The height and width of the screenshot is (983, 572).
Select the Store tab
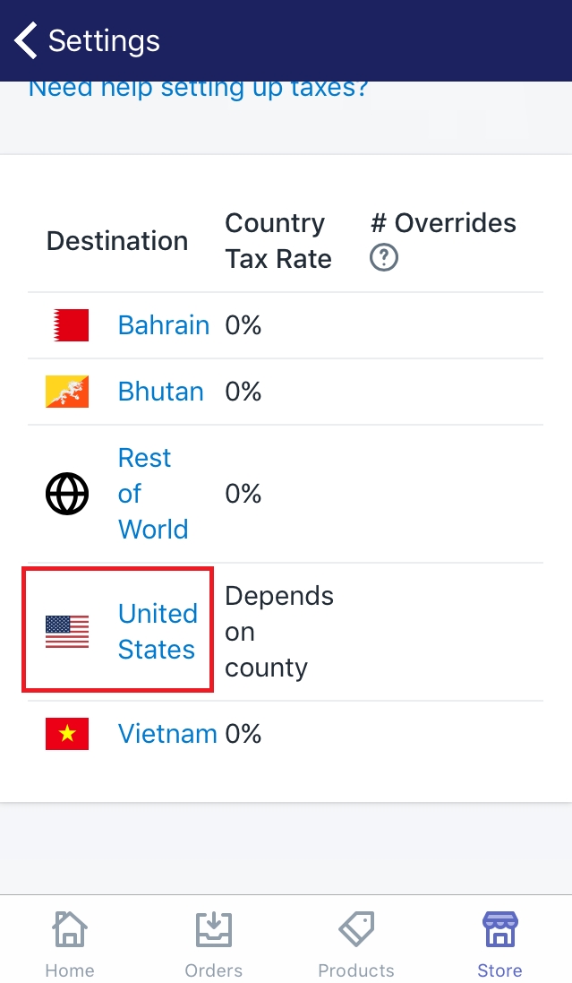coord(499,944)
